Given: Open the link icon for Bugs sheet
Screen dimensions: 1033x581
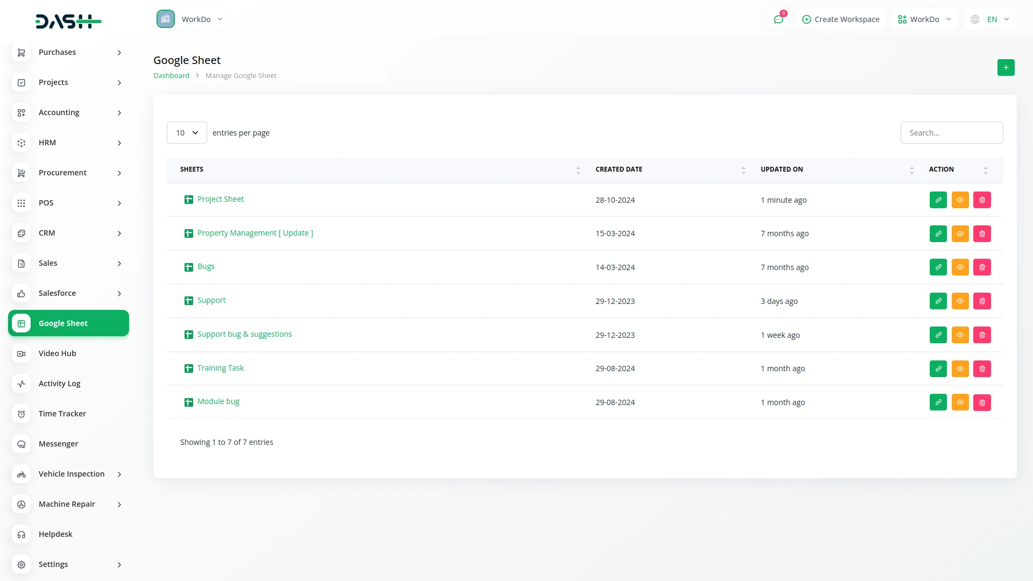Looking at the screenshot, I should click(938, 267).
